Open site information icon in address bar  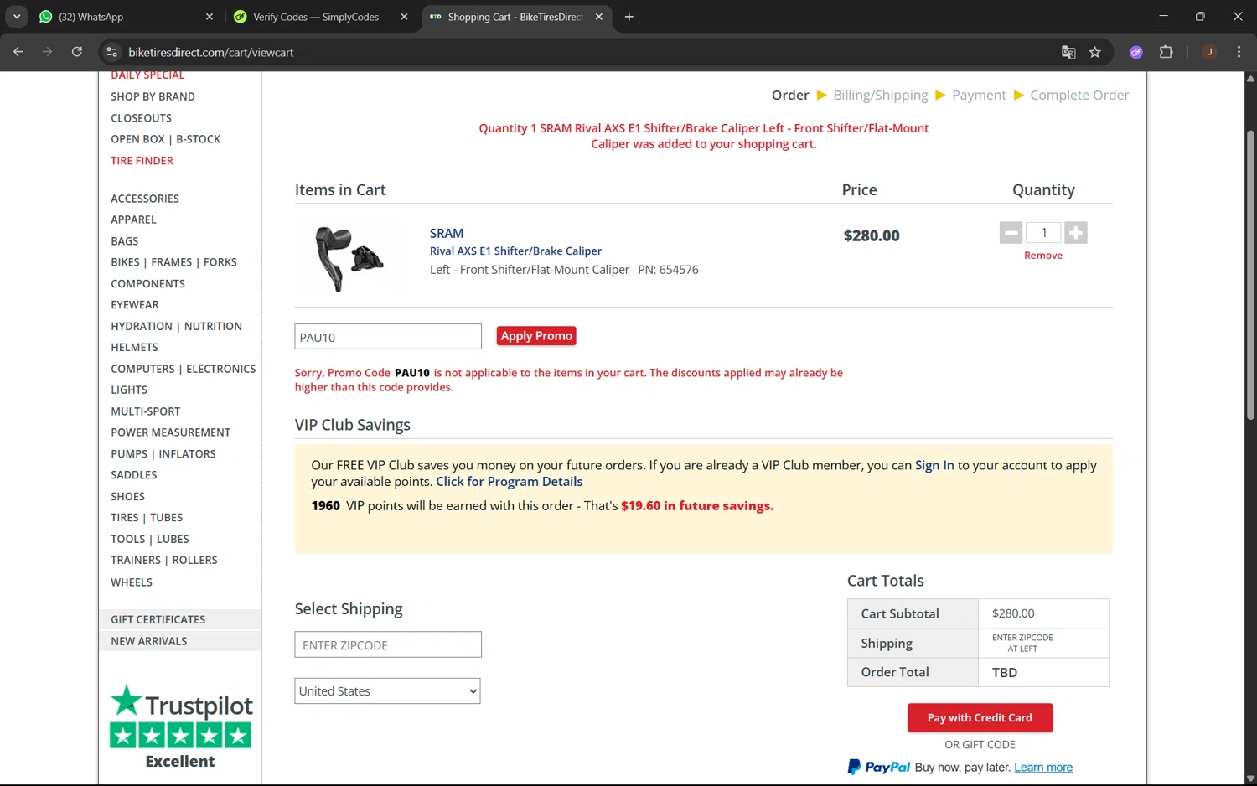click(111, 52)
